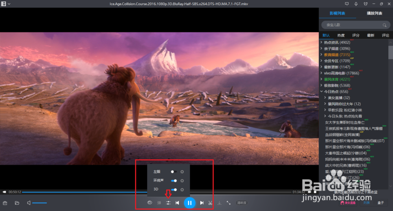Open dropdown arrow beside the main menu icon

[x=9, y=4]
